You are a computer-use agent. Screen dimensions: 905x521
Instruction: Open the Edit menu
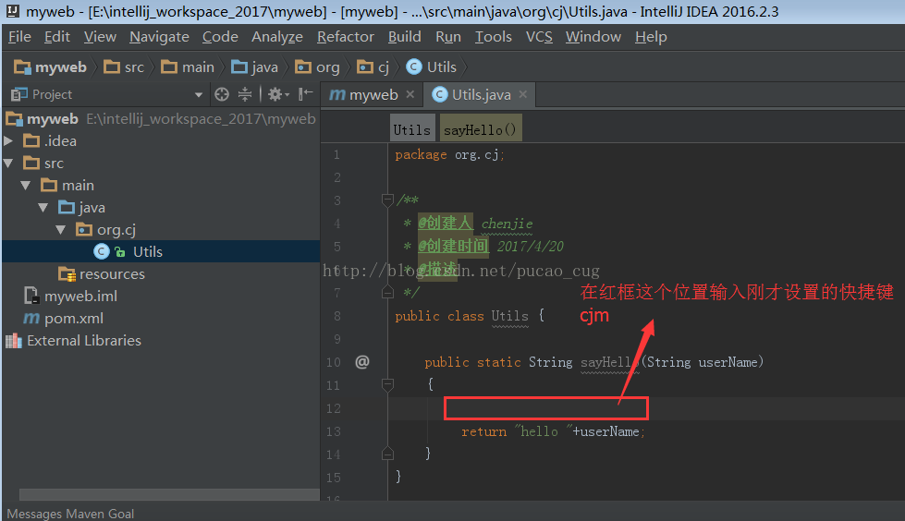point(57,37)
